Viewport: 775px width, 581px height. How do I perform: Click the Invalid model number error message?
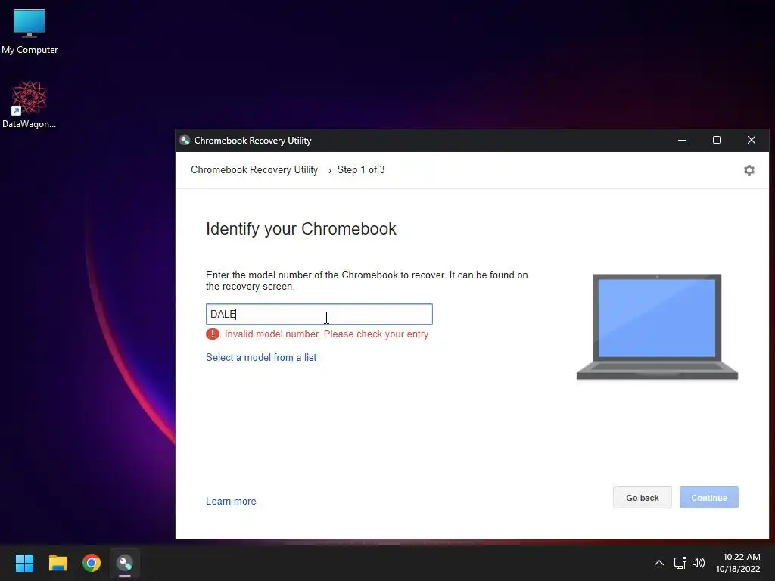coord(327,334)
